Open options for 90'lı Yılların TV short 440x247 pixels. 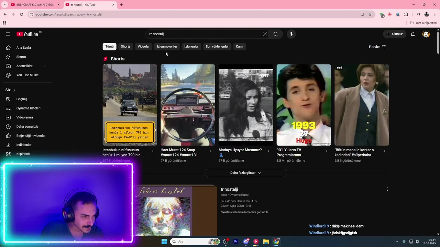pos(327,152)
